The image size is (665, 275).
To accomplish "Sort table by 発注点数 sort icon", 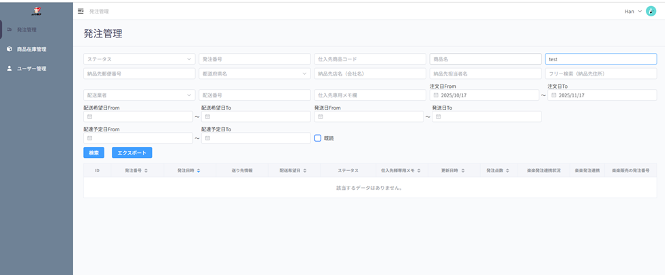I will [508, 171].
